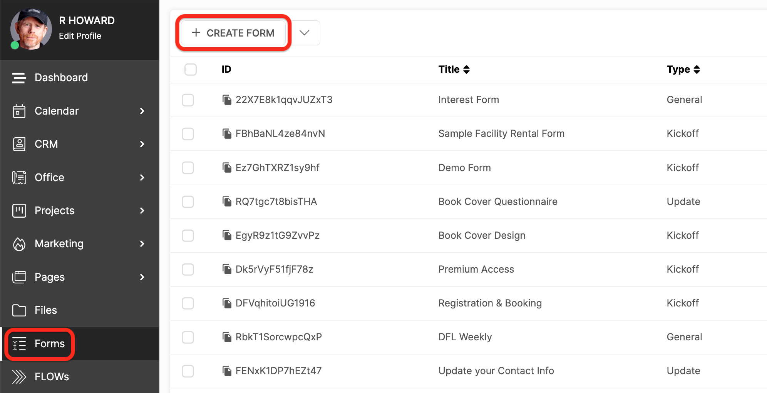Copy ID icon beside DFVqhitoiUG1916
The width and height of the screenshot is (767, 393).
(x=227, y=303)
